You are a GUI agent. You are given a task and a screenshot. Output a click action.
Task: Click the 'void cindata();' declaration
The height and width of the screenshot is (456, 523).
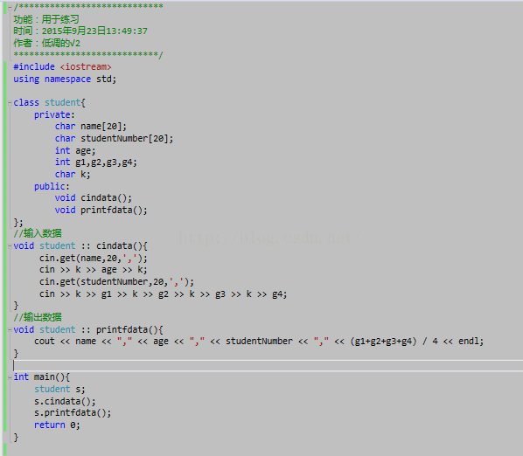pos(94,197)
